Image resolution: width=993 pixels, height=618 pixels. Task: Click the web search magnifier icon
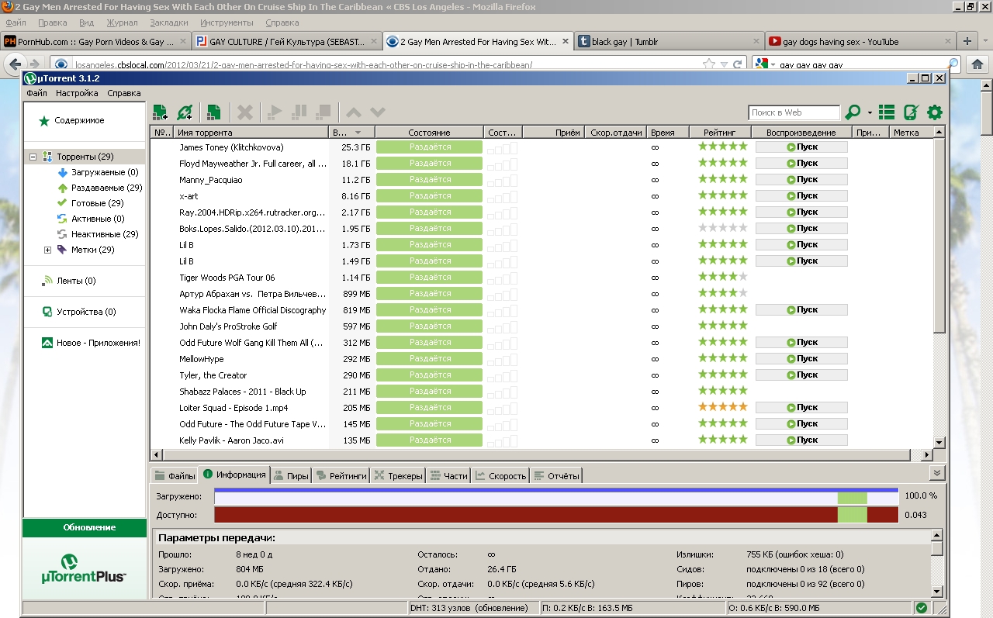(x=853, y=112)
